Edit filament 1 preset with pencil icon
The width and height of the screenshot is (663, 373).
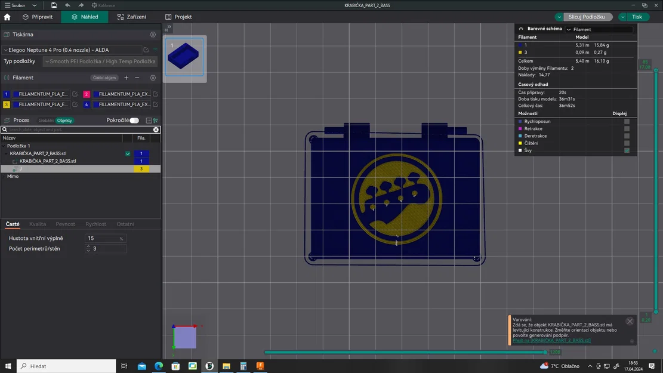[75, 94]
